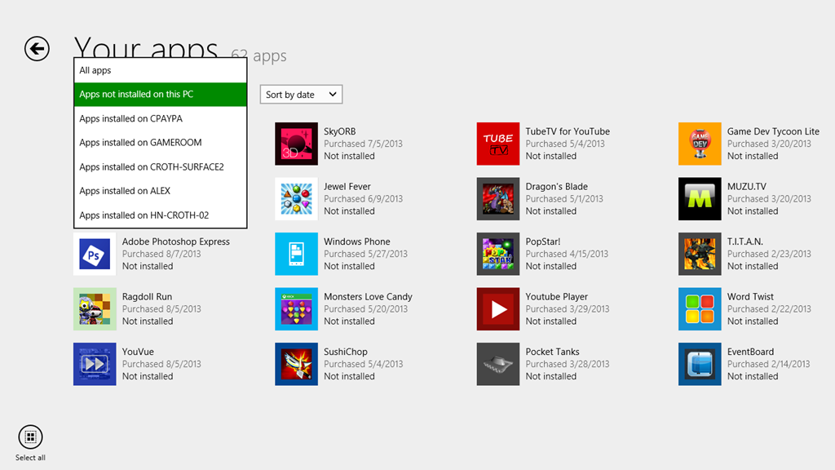Select the Jewel Fever app icon
Image resolution: width=835 pixels, height=470 pixels.
tap(296, 199)
